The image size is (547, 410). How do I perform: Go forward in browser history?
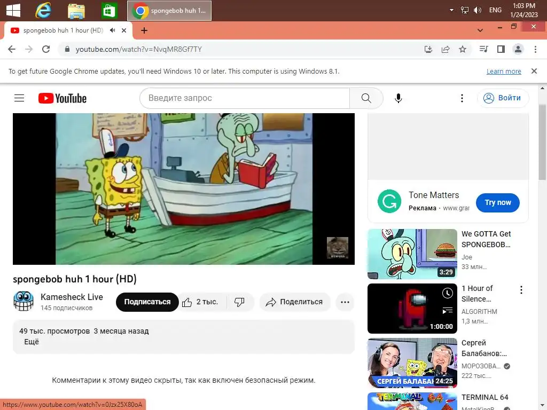coord(29,49)
